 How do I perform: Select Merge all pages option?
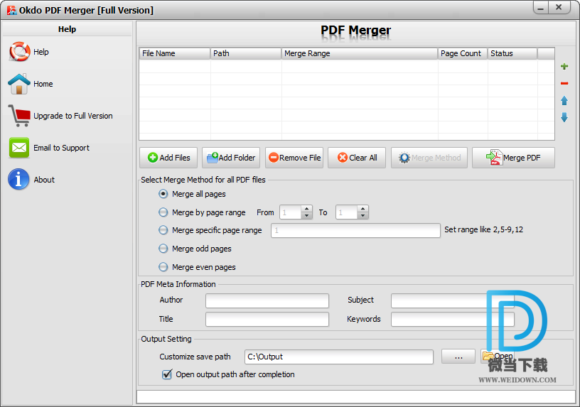coord(163,194)
